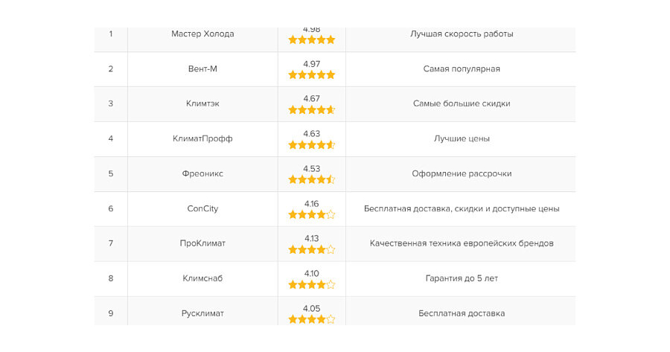Click the "Гарантия до 5 лет" text
This screenshot has height=352, width=670.
pos(462,279)
